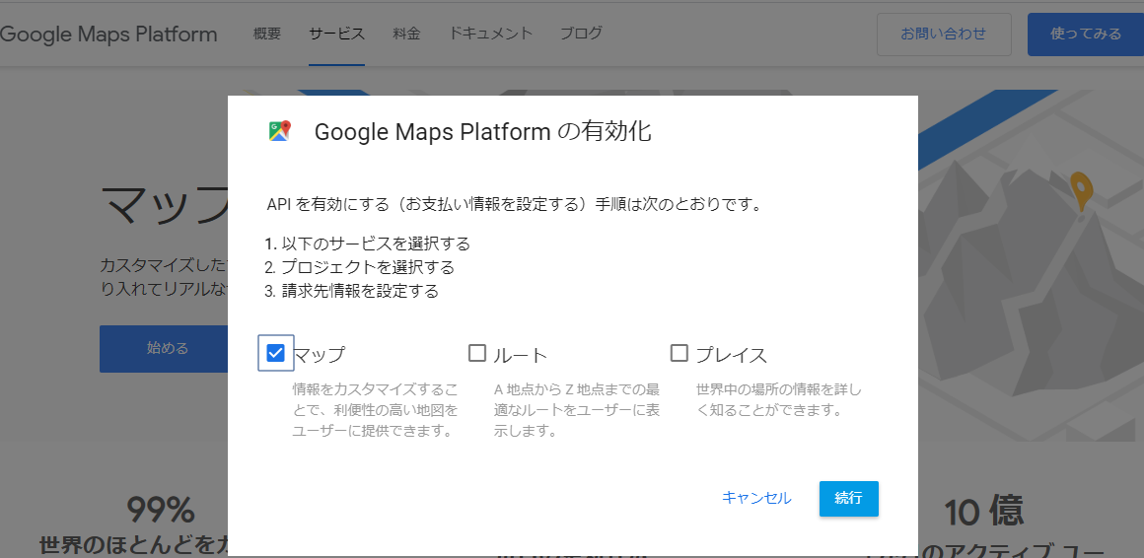Click the プレイス description about places info

(x=779, y=399)
